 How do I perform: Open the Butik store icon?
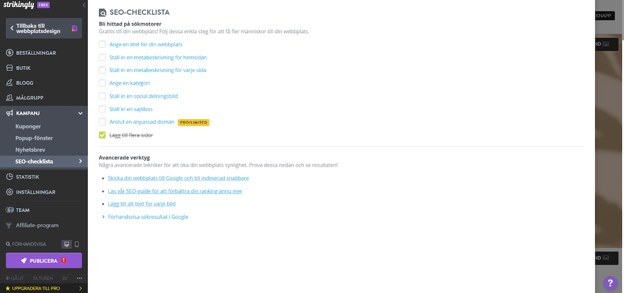pyautogui.click(x=9, y=68)
